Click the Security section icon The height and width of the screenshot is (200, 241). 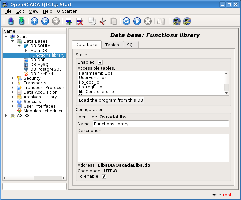point(19,78)
